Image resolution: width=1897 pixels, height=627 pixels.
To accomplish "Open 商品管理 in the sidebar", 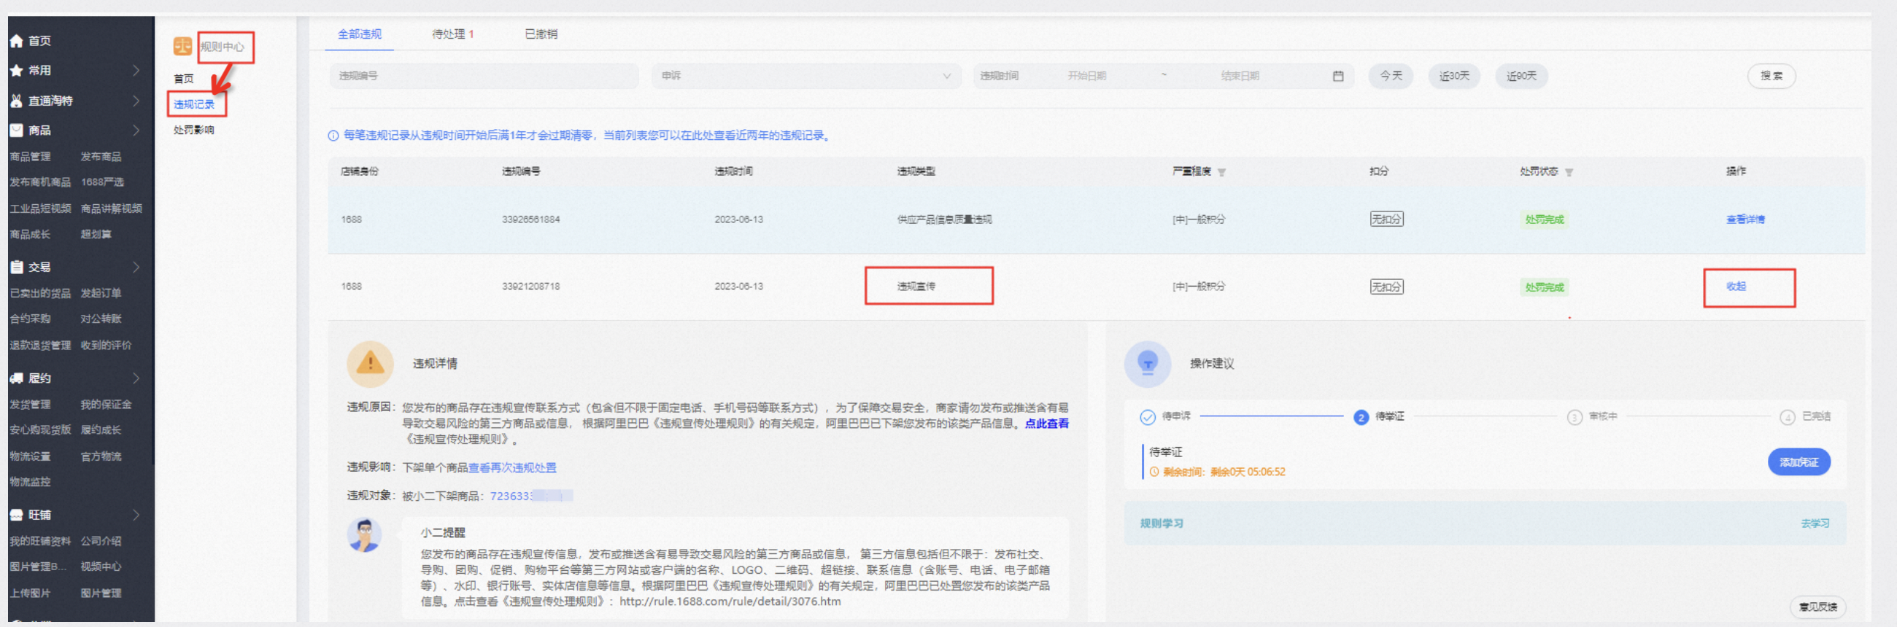I will 30,157.
